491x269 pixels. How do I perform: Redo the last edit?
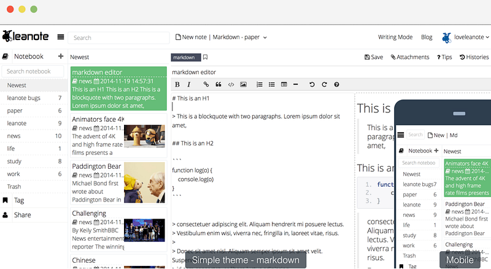tap(324, 84)
